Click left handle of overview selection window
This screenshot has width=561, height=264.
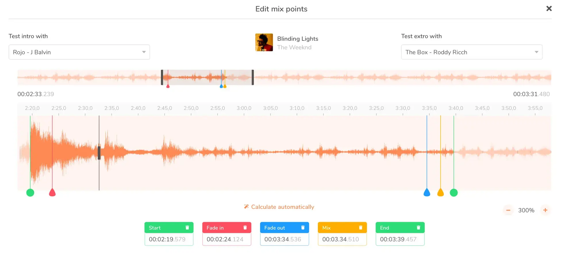pos(162,77)
